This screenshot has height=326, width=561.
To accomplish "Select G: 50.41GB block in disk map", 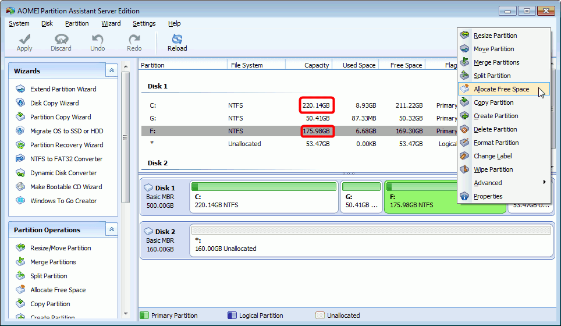I will [x=361, y=196].
